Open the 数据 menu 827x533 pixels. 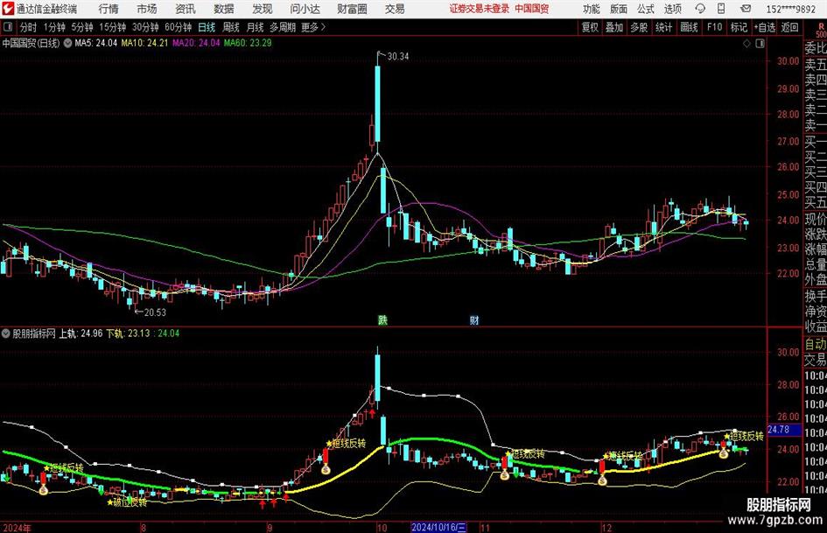pyautogui.click(x=224, y=9)
